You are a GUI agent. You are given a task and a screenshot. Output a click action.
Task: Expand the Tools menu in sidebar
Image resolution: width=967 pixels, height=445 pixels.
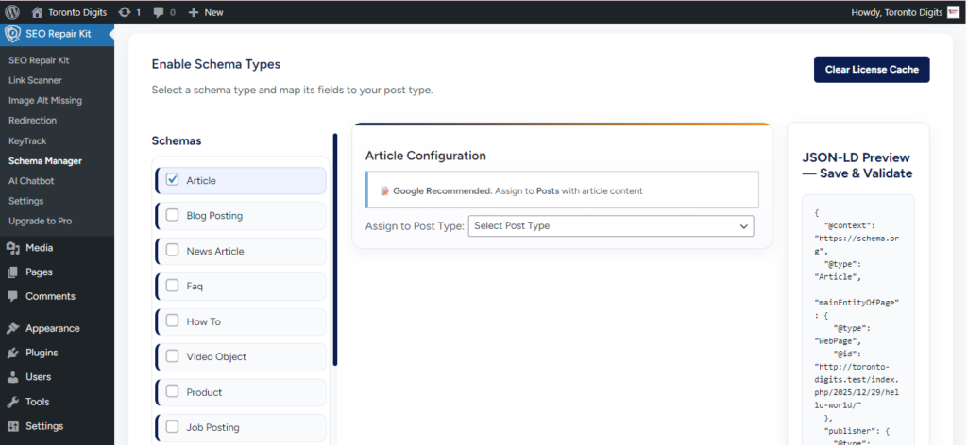point(37,402)
